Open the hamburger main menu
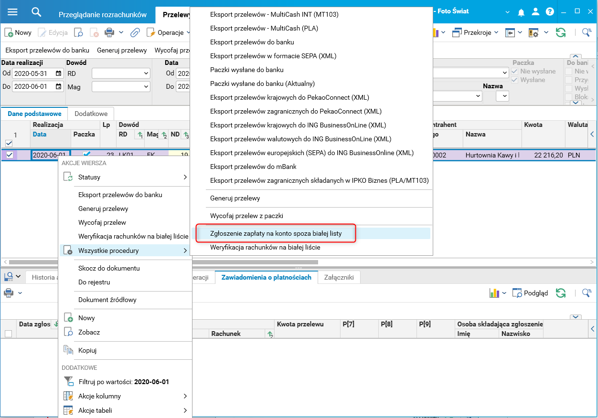The height and width of the screenshot is (418, 598). (x=12, y=12)
